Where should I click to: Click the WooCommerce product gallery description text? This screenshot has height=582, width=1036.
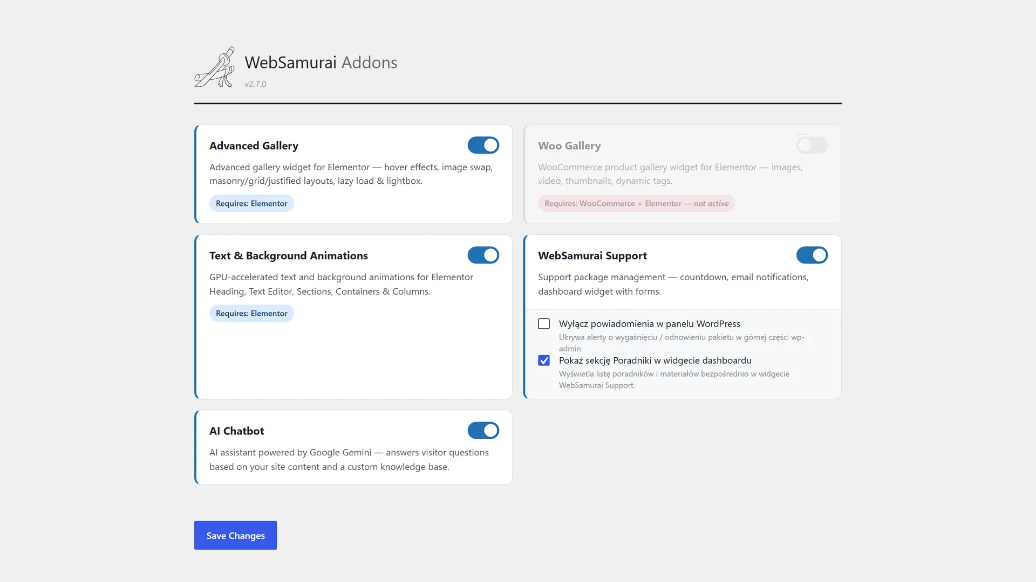tap(670, 174)
